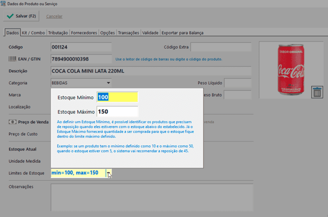Select the Tributação tab
328x217 pixels.
[x=58, y=32]
